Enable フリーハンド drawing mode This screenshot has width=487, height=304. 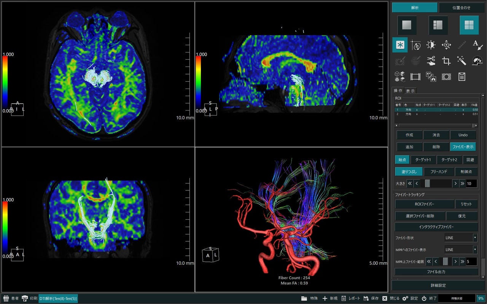(438, 172)
